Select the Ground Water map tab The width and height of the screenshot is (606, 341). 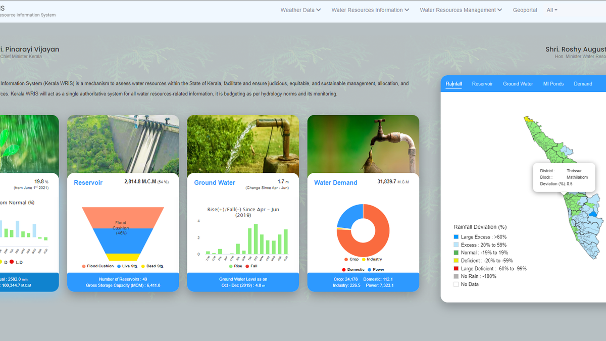click(518, 84)
